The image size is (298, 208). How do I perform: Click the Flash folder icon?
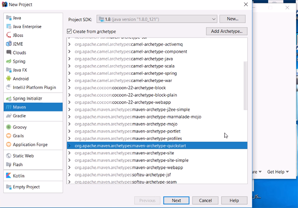tap(9, 165)
